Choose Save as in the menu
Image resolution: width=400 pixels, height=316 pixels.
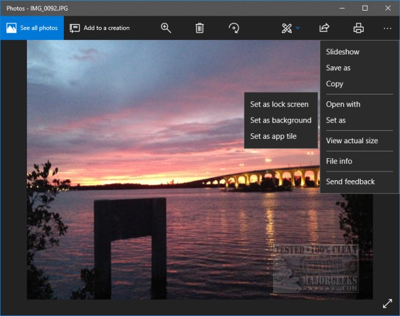359,68
